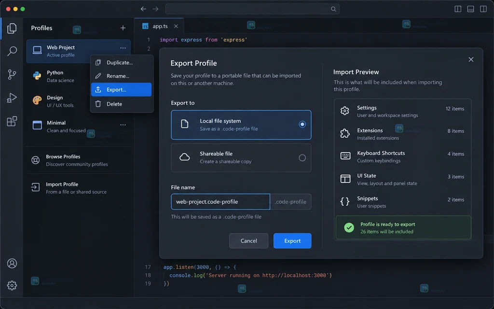Cancel the Export Profile dialog
Viewport: 494px width, 309px height.
pyautogui.click(x=248, y=241)
